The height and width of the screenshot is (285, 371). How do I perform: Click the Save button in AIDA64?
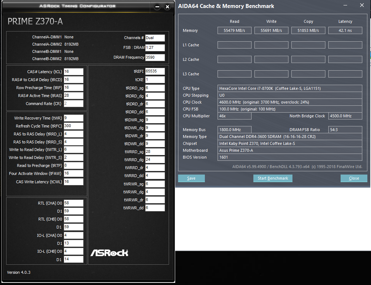coord(191,178)
